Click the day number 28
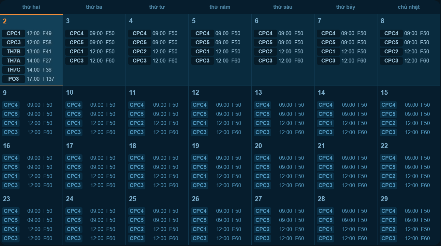This screenshot has height=246, width=441. (x=321, y=199)
